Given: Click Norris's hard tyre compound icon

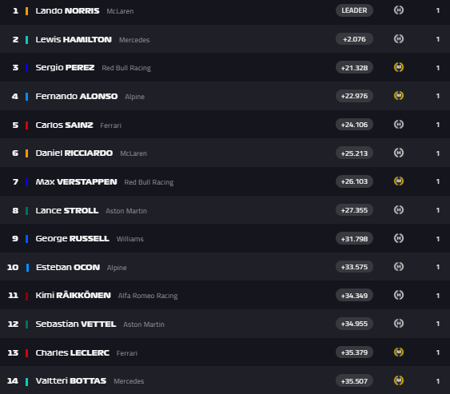Looking at the screenshot, I should click(399, 10).
